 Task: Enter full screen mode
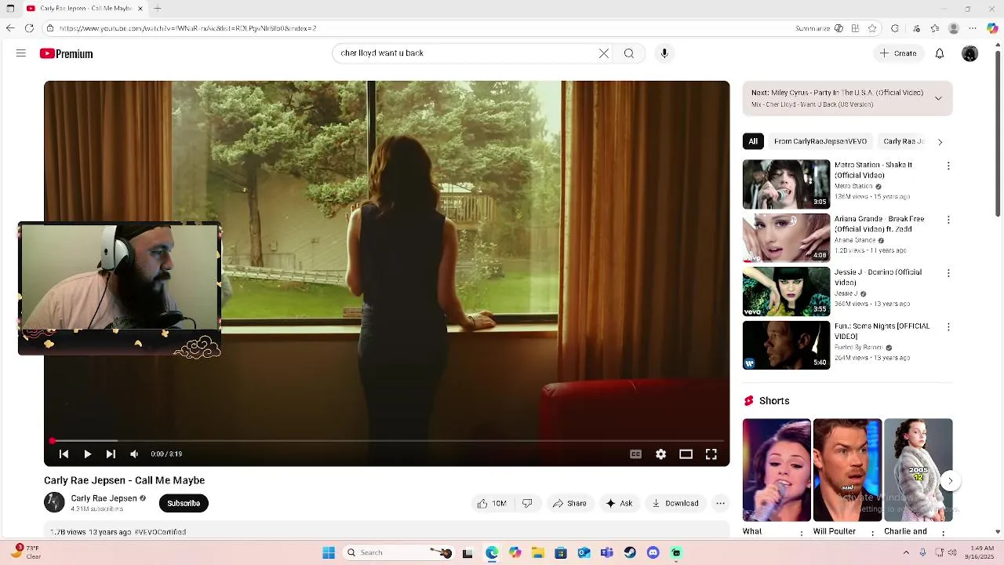[x=711, y=454]
